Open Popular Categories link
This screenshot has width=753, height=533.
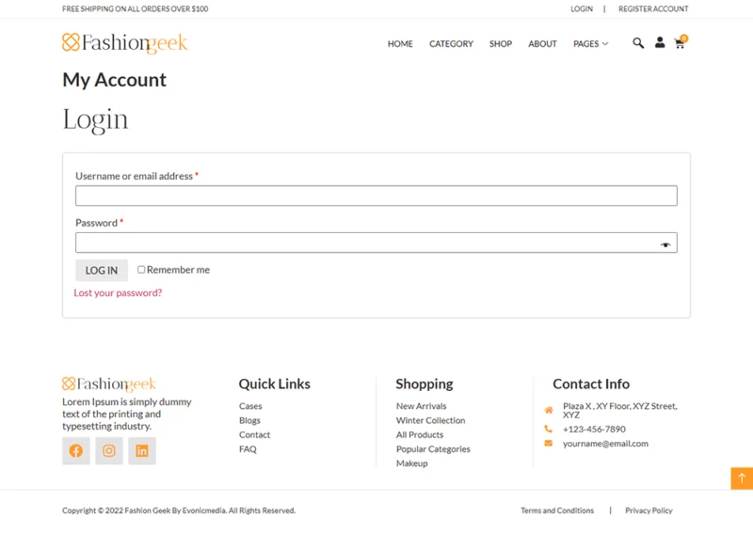pyautogui.click(x=433, y=449)
